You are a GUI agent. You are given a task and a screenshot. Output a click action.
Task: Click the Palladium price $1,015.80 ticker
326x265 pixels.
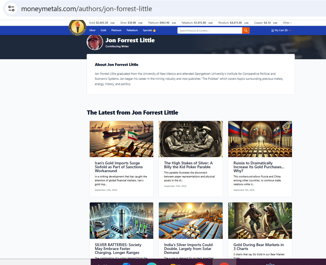click(194, 23)
